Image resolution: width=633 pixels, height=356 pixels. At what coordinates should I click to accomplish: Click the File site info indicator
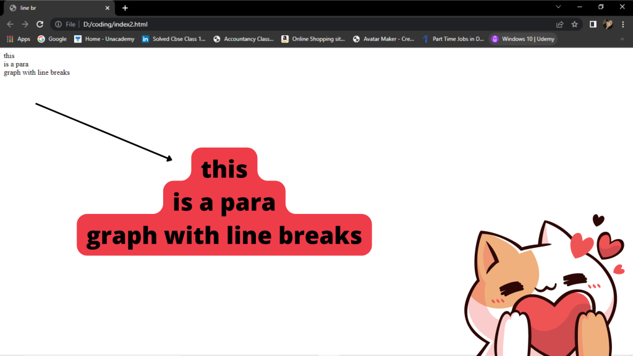[x=66, y=24]
